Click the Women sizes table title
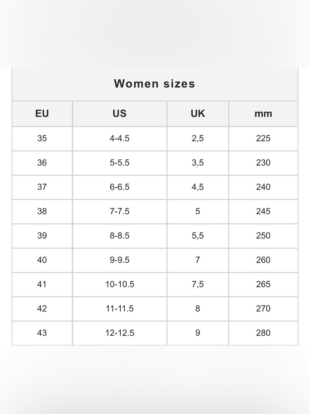The width and height of the screenshot is (310, 414). pos(154,84)
